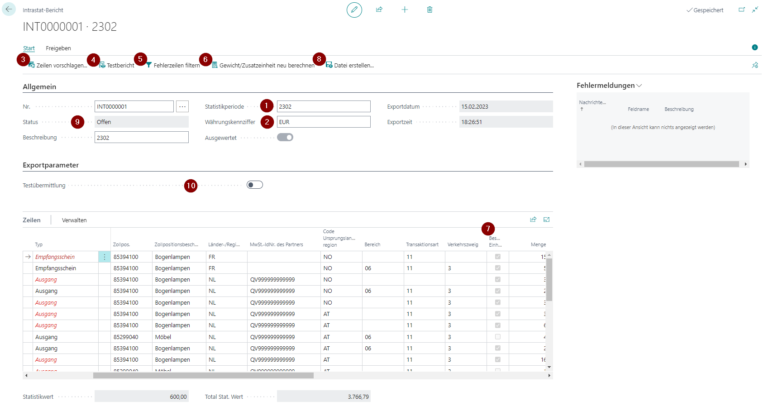Image resolution: width=783 pixels, height=411 pixels.
Task: Go back using the back arrow
Action: 9,10
